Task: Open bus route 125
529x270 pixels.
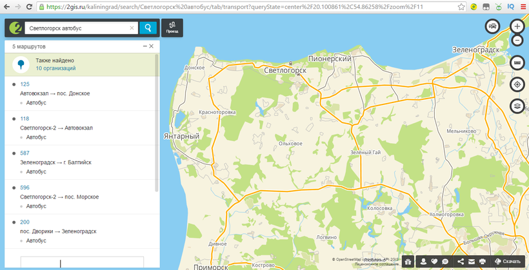Action: click(25, 84)
